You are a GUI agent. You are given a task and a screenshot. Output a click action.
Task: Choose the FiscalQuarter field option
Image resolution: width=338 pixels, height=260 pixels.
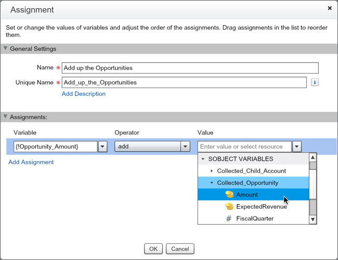tap(255, 219)
